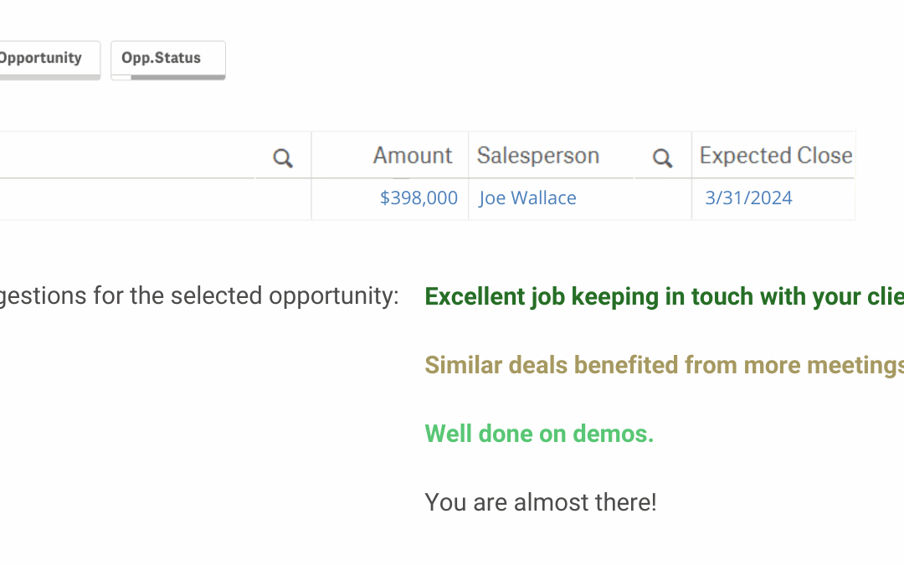This screenshot has width=904, height=565.
Task: Click blank cell right of Joe Wallace
Action: point(662,199)
